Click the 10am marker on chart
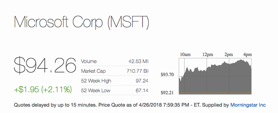 [x=185, y=54]
